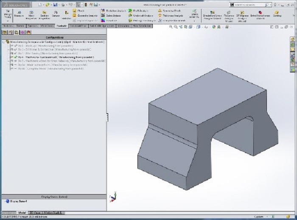Collapse the Manufacturing Configurations tree root
297x220 pixels.
[x=3, y=42]
